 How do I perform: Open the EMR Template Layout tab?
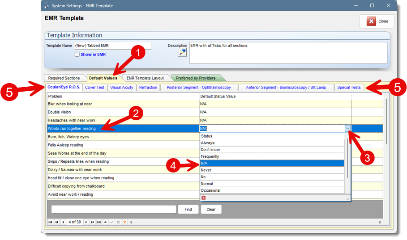click(145, 78)
